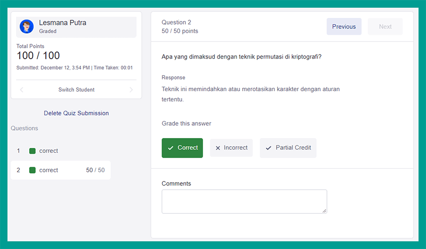Click the checkmark icon on Partial Credit

point(269,148)
